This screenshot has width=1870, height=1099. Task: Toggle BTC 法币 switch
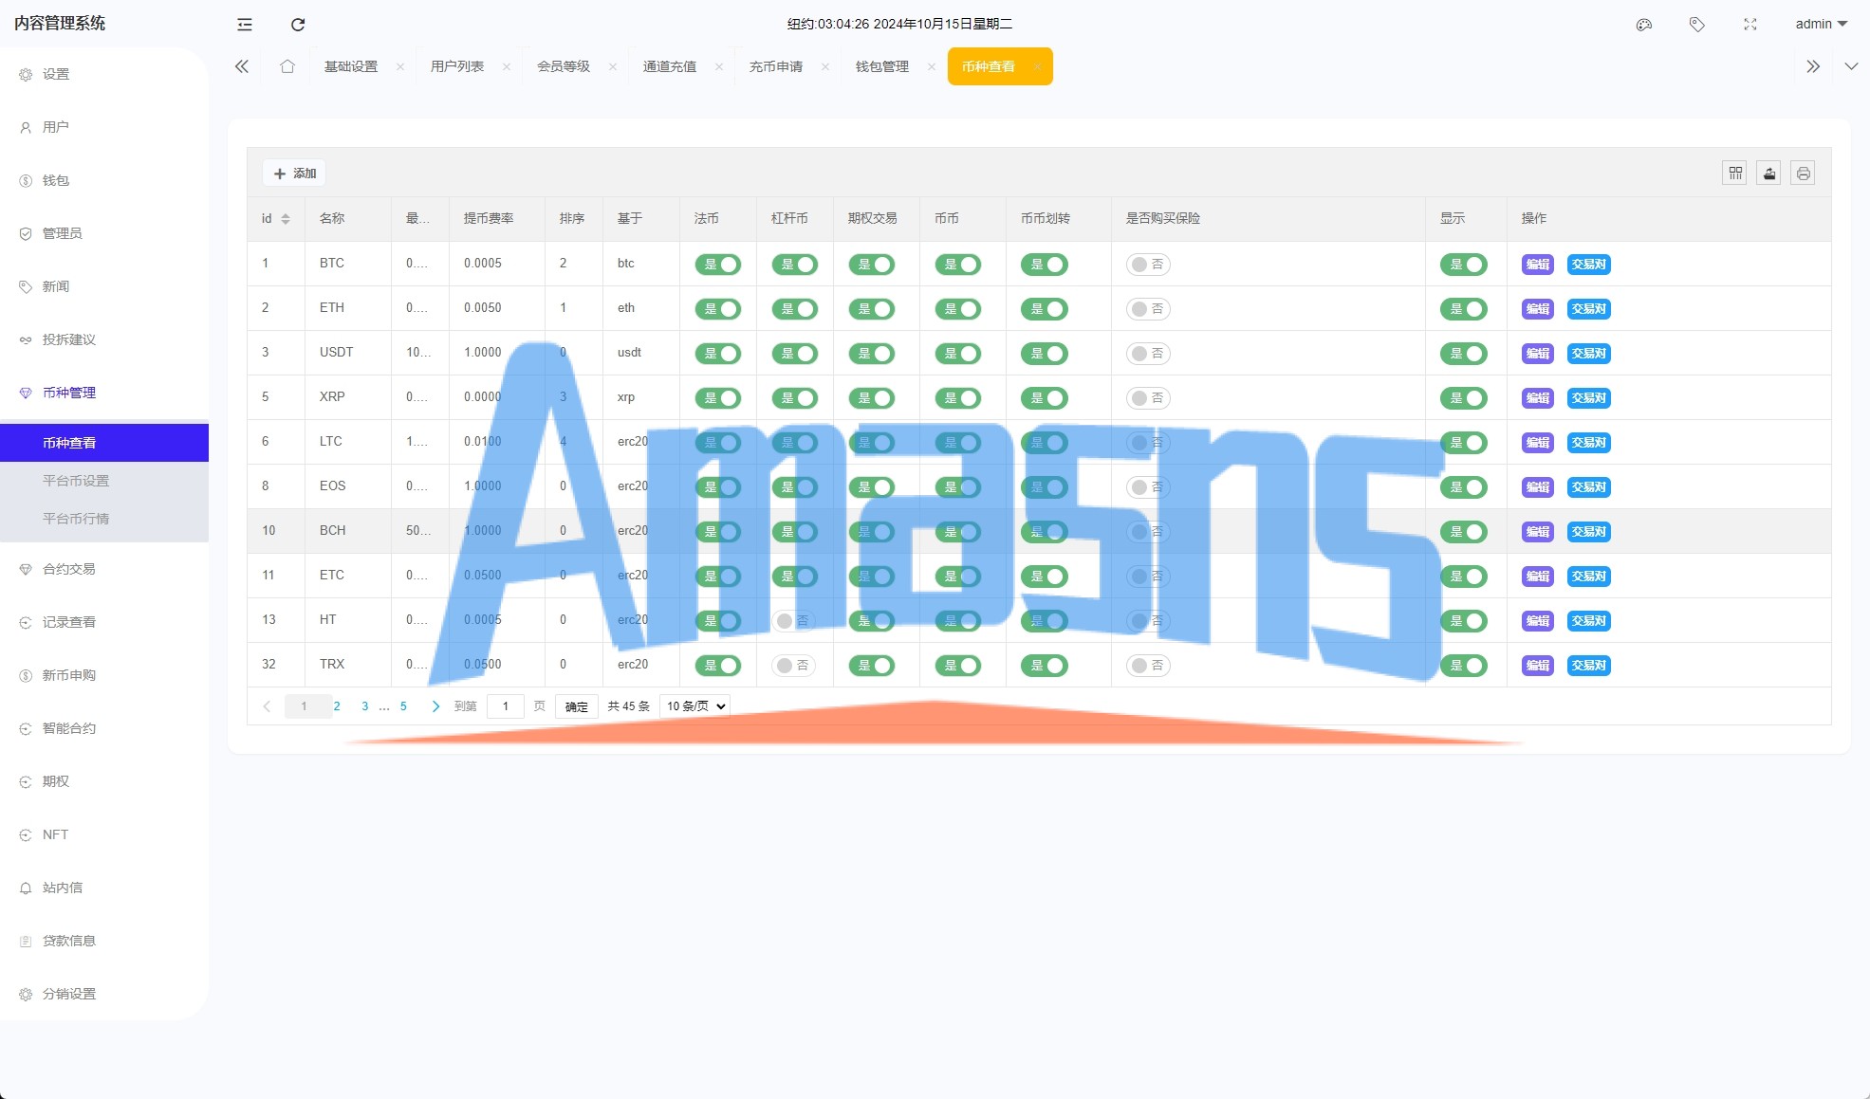point(718,265)
